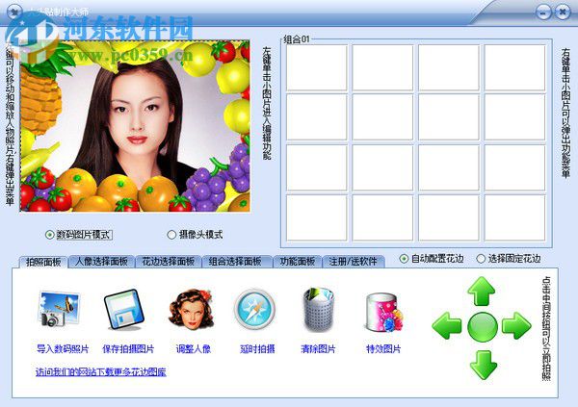Click the last-row first-column empty thumbnail slot
The width and height of the screenshot is (578, 407).
[317, 217]
